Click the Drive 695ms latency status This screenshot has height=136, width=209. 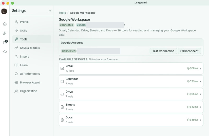(193, 94)
